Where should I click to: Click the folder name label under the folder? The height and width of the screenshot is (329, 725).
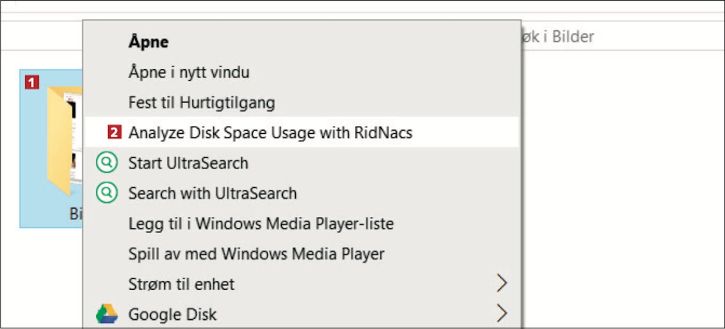coord(76,214)
